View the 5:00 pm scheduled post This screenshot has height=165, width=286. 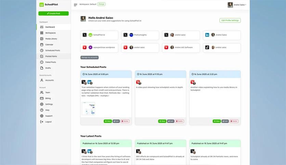pos(108,121)
